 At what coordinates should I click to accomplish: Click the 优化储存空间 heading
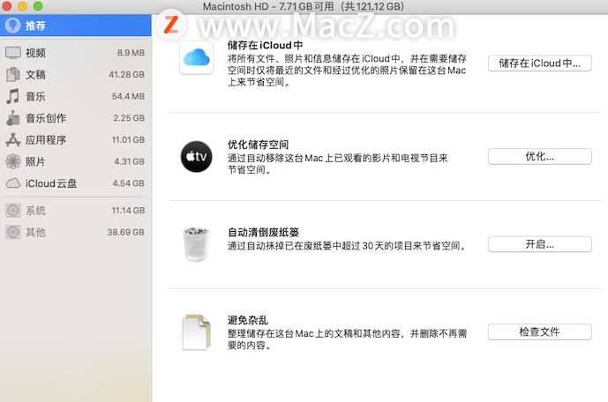pos(259,145)
